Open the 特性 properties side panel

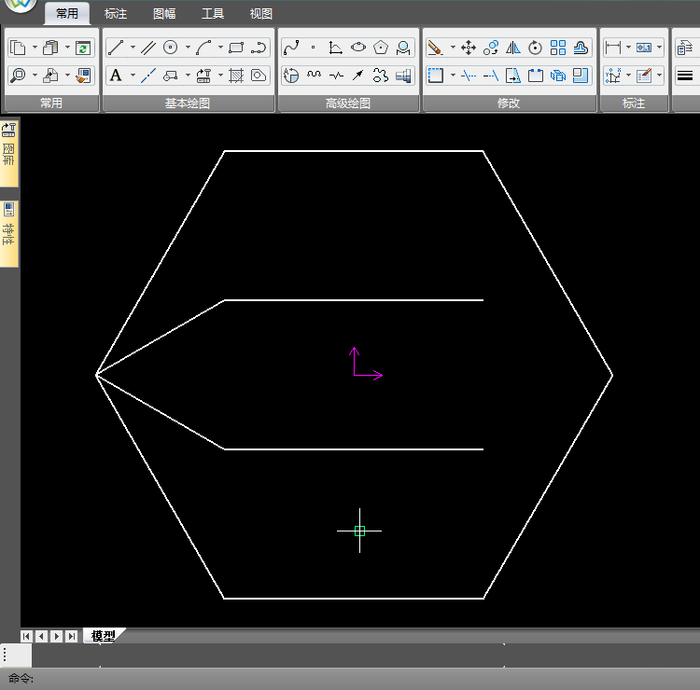point(9,233)
